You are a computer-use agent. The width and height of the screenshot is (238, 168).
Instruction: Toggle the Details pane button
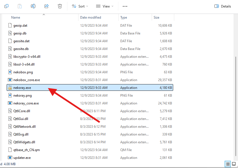click(x=223, y=6)
